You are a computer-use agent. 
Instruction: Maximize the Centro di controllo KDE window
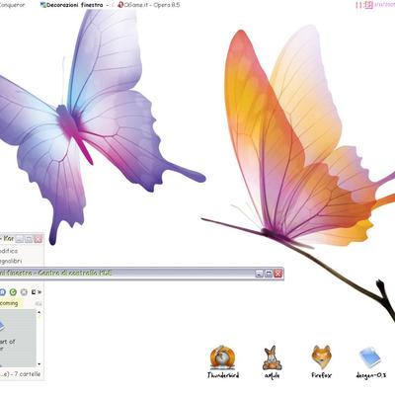coord(269,274)
